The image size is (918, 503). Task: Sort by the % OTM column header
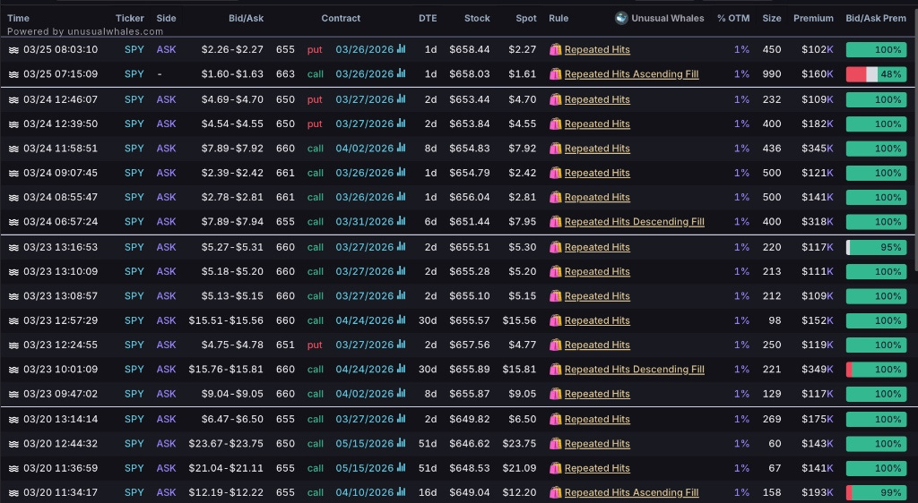point(733,18)
